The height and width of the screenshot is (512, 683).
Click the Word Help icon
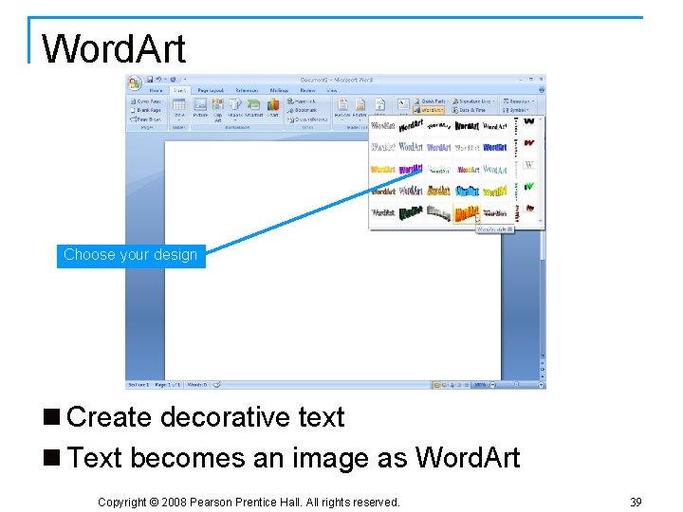542,90
